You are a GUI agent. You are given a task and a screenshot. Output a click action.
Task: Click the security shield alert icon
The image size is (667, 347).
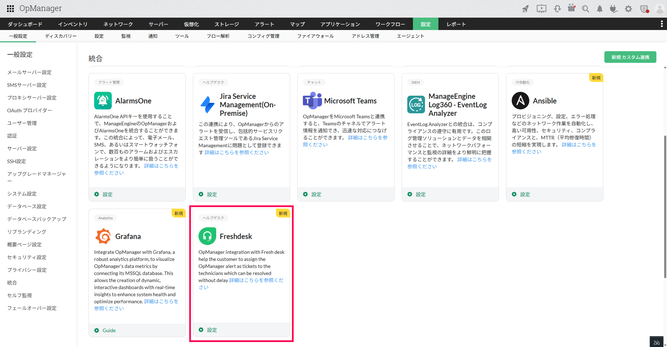pyautogui.click(x=643, y=8)
